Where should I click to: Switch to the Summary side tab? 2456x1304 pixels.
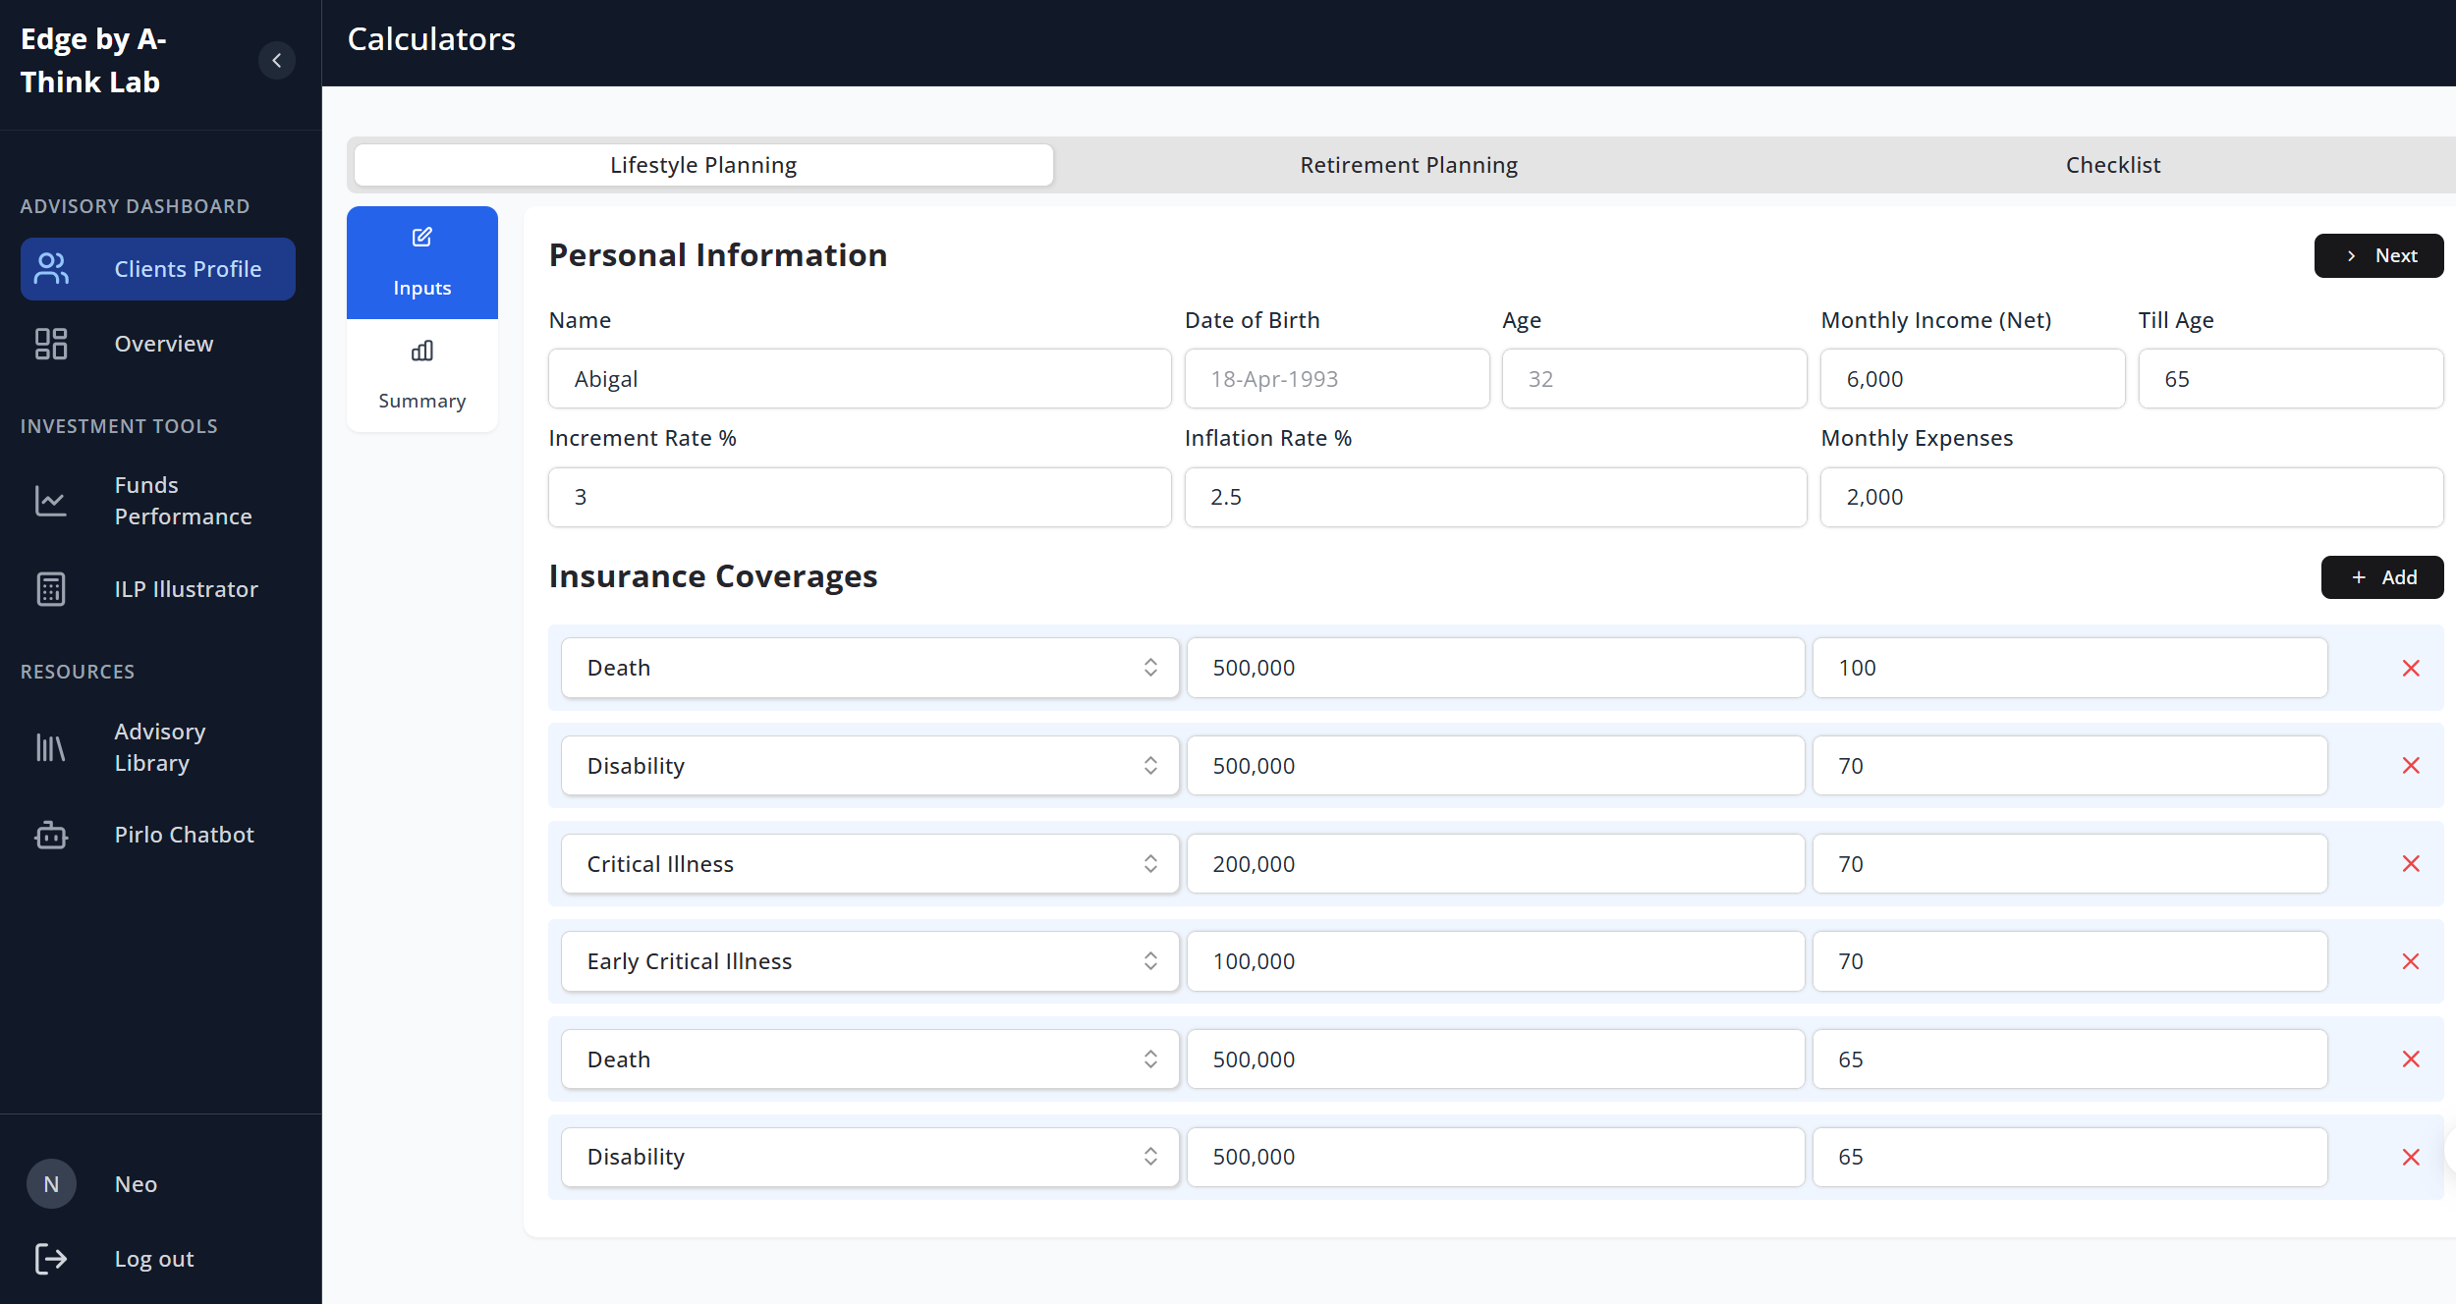[422, 376]
